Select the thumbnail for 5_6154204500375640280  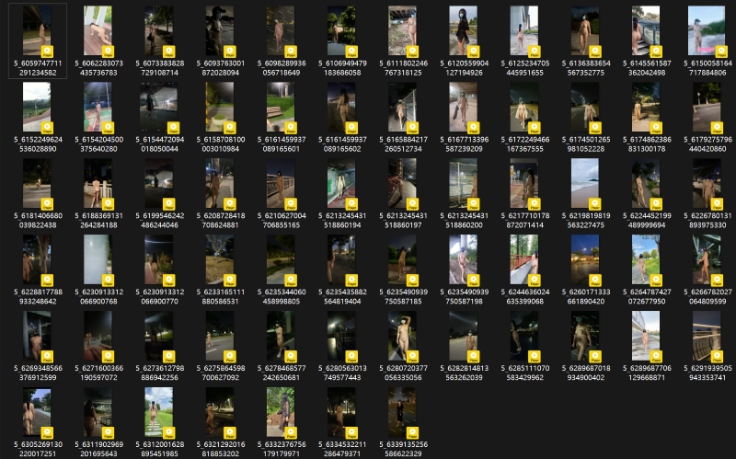tap(98, 106)
